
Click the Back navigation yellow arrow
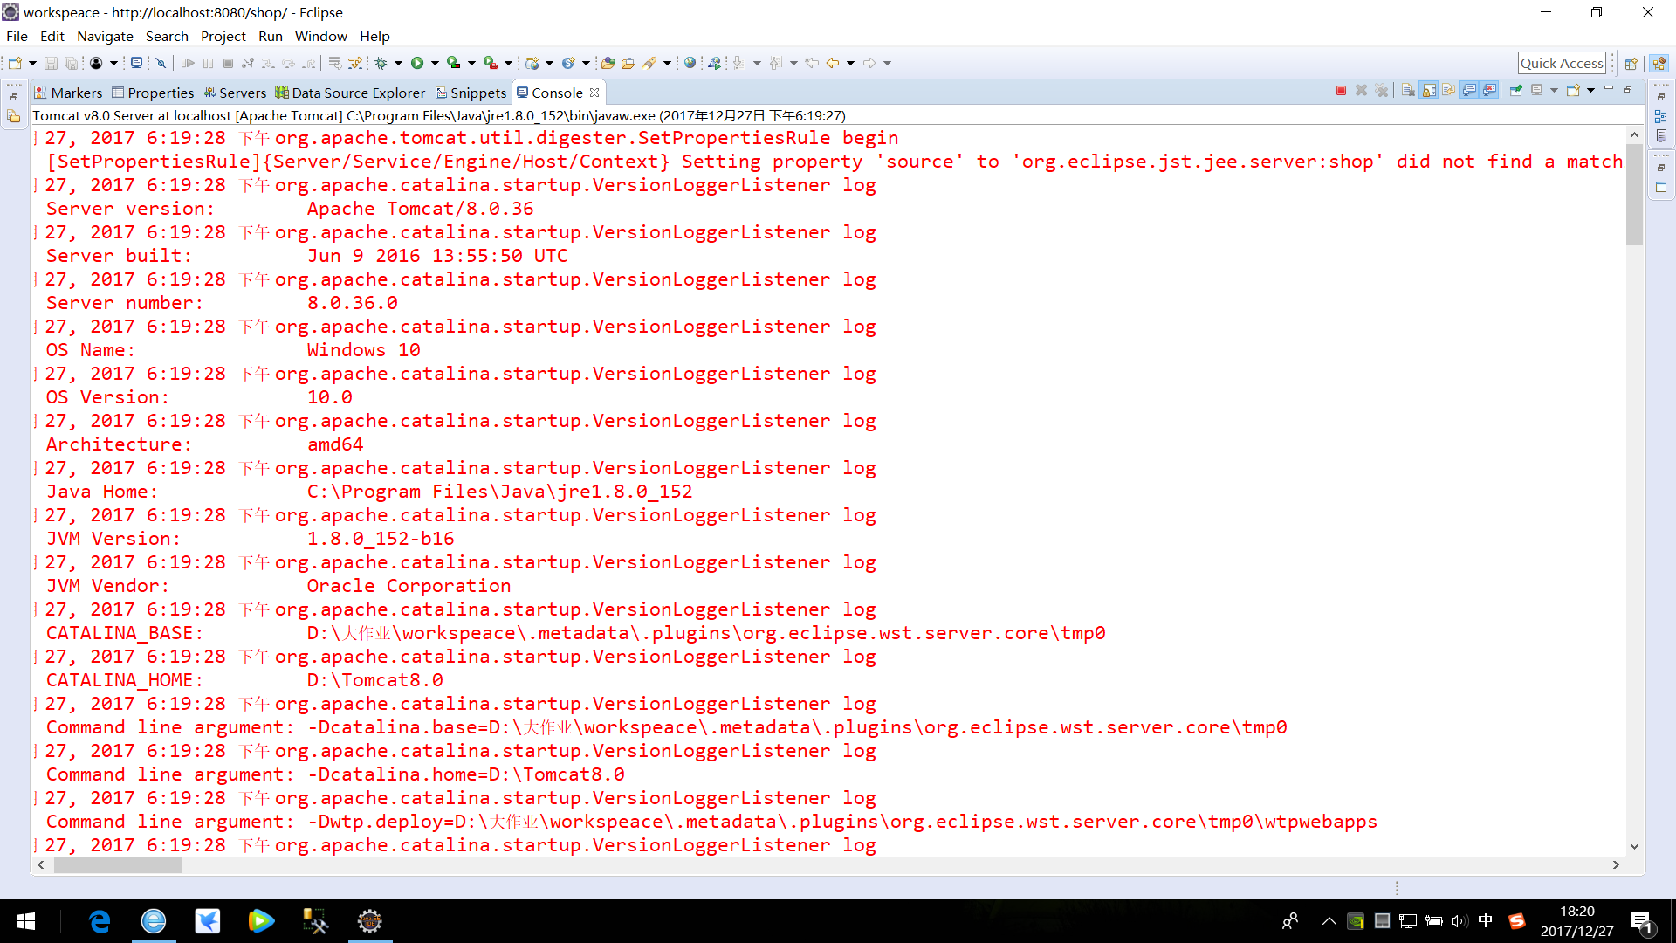tap(833, 63)
